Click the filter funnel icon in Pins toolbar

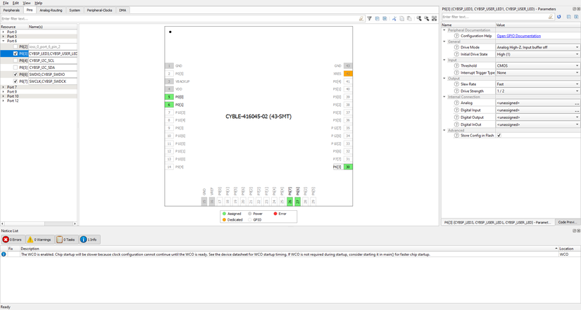pyautogui.click(x=370, y=18)
